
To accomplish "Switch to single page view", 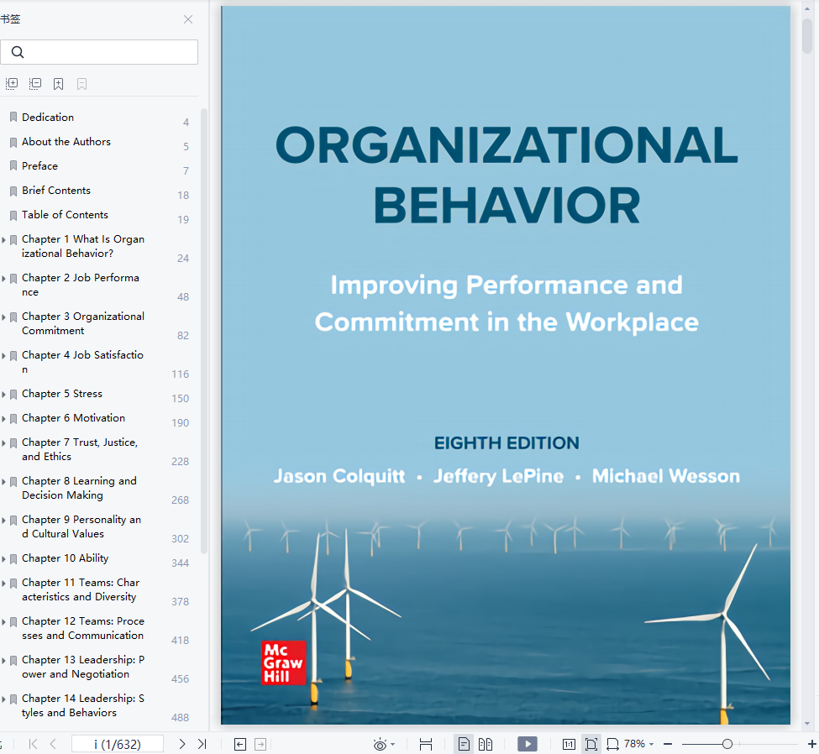I will 464,745.
